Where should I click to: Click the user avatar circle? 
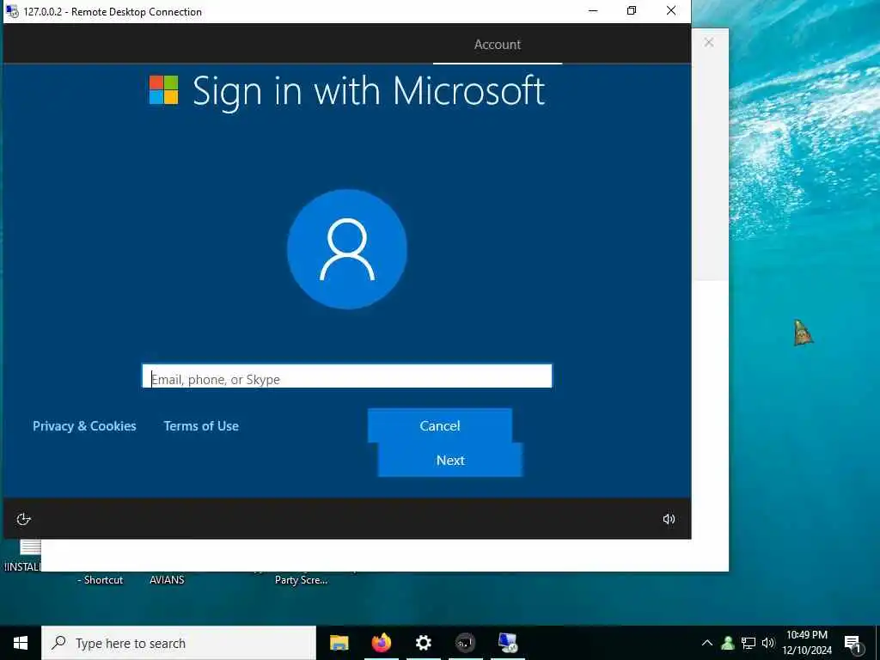347,249
